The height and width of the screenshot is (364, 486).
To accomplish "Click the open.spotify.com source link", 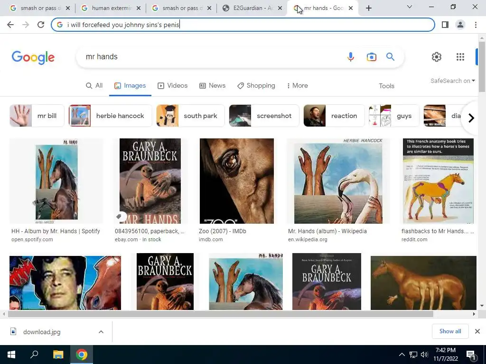I will pyautogui.click(x=32, y=239).
